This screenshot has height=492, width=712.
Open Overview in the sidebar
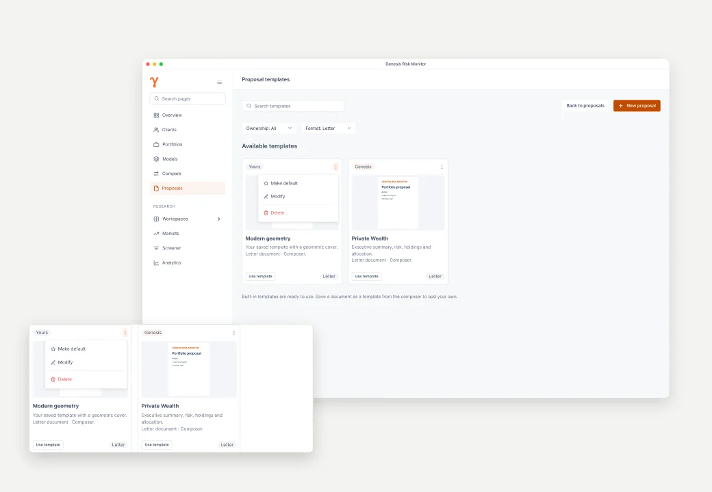pyautogui.click(x=187, y=115)
